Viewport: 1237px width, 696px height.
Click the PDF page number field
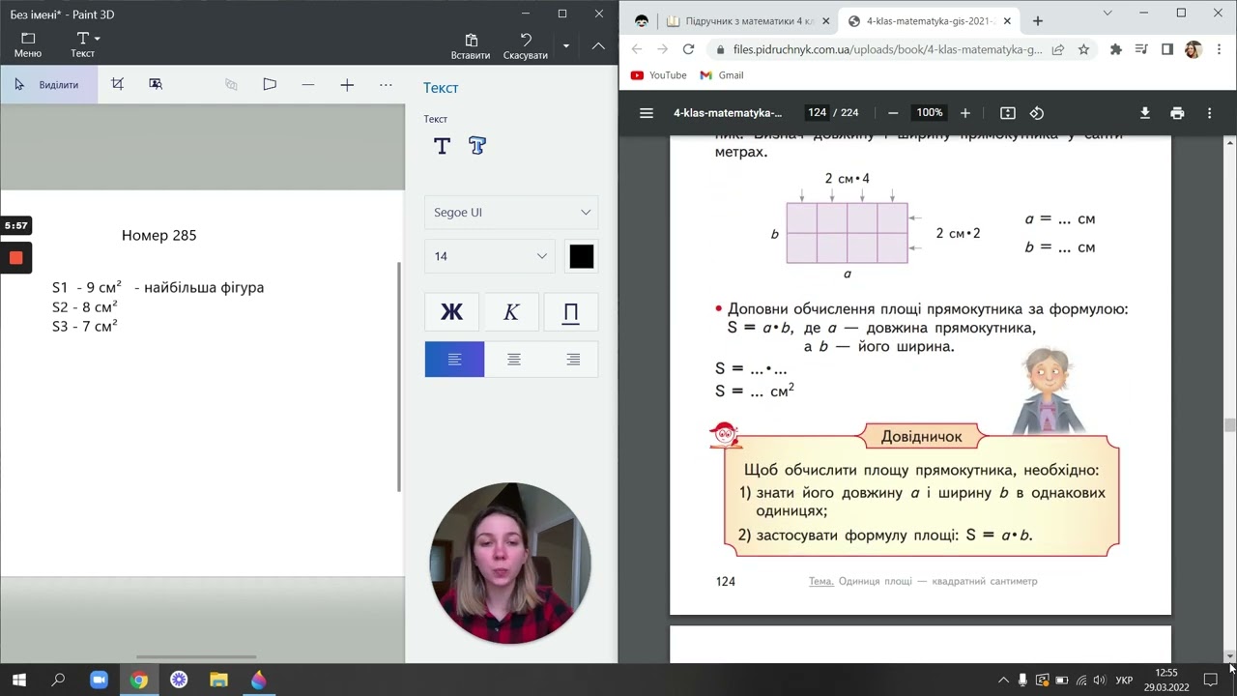tap(818, 113)
